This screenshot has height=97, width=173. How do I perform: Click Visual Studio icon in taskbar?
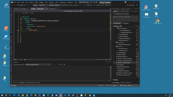pyautogui.click(x=61, y=95)
